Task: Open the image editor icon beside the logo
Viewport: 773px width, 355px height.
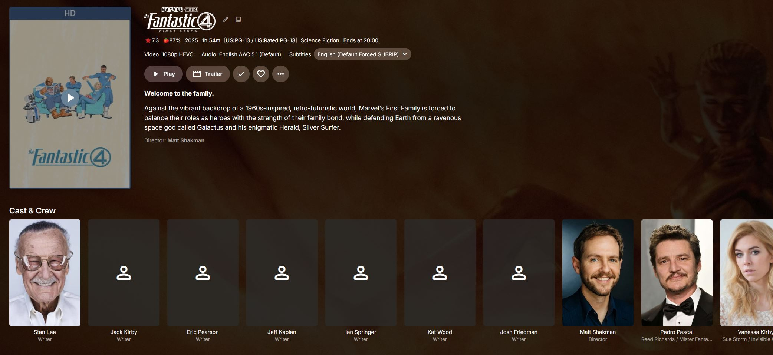Action: [239, 20]
